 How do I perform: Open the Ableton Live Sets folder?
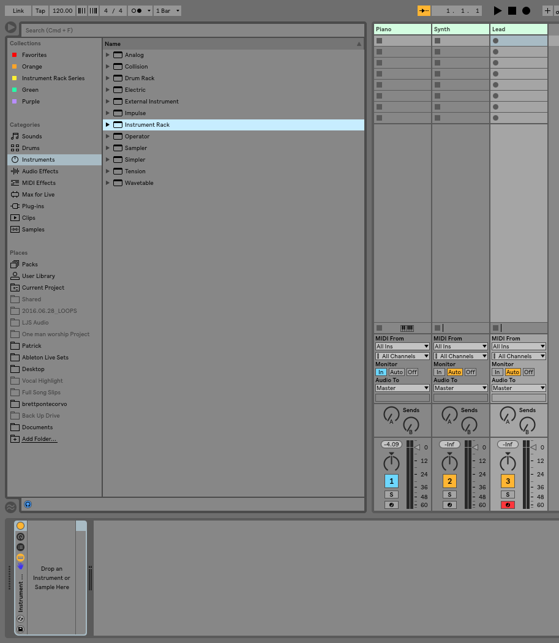[45, 358]
